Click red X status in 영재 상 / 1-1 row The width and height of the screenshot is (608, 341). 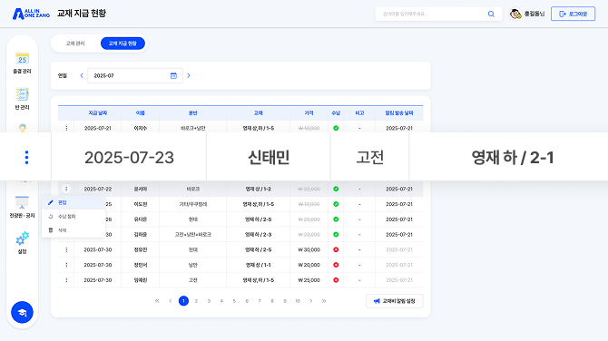tap(336, 265)
